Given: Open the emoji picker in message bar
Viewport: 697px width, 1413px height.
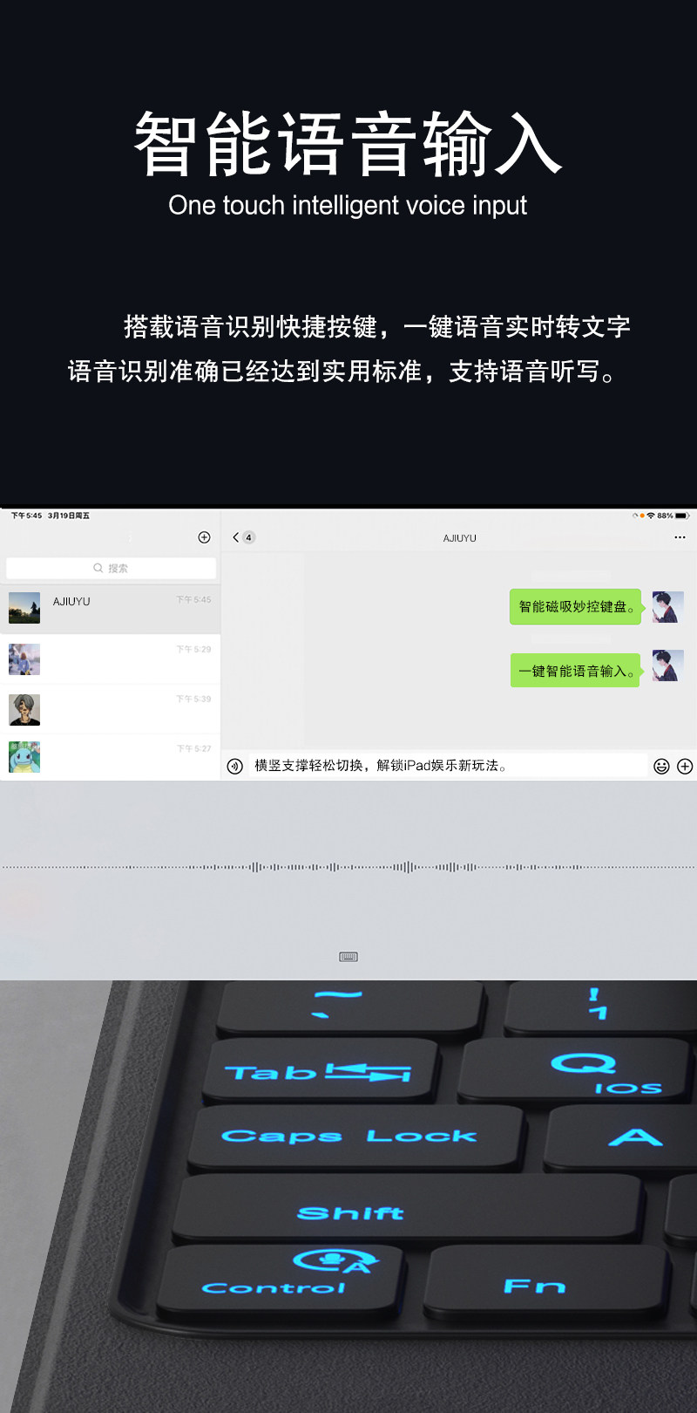Looking at the screenshot, I should pyautogui.click(x=661, y=766).
